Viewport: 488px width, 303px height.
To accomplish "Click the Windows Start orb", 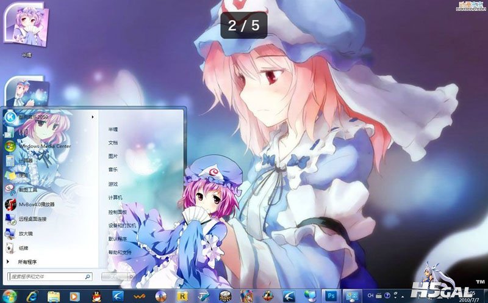I will click(x=9, y=296).
